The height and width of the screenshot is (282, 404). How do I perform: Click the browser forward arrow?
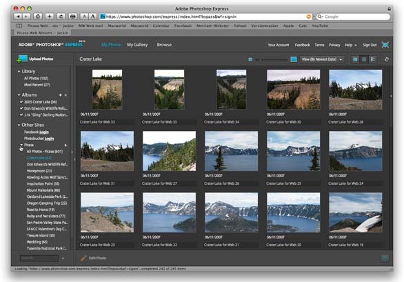point(26,17)
